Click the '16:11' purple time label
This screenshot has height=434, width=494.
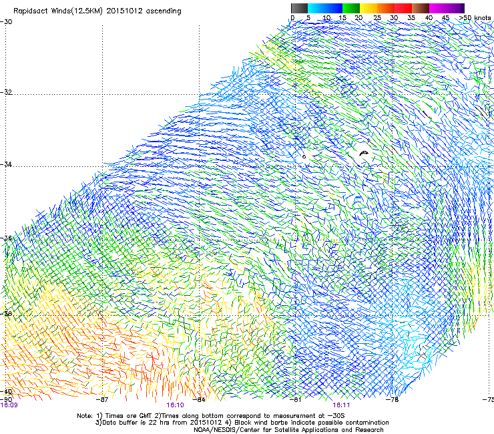[x=341, y=405]
